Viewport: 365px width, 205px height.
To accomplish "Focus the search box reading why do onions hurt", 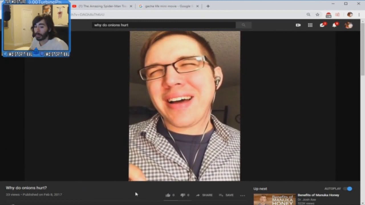I will (164, 25).
